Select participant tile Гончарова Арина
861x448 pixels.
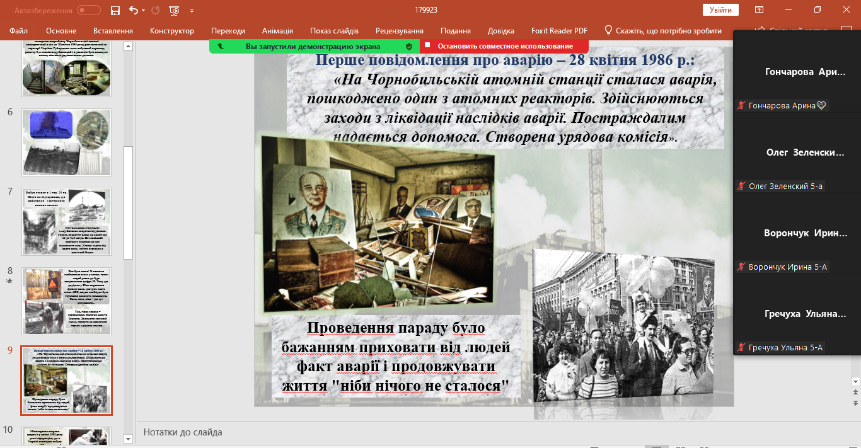click(x=797, y=72)
